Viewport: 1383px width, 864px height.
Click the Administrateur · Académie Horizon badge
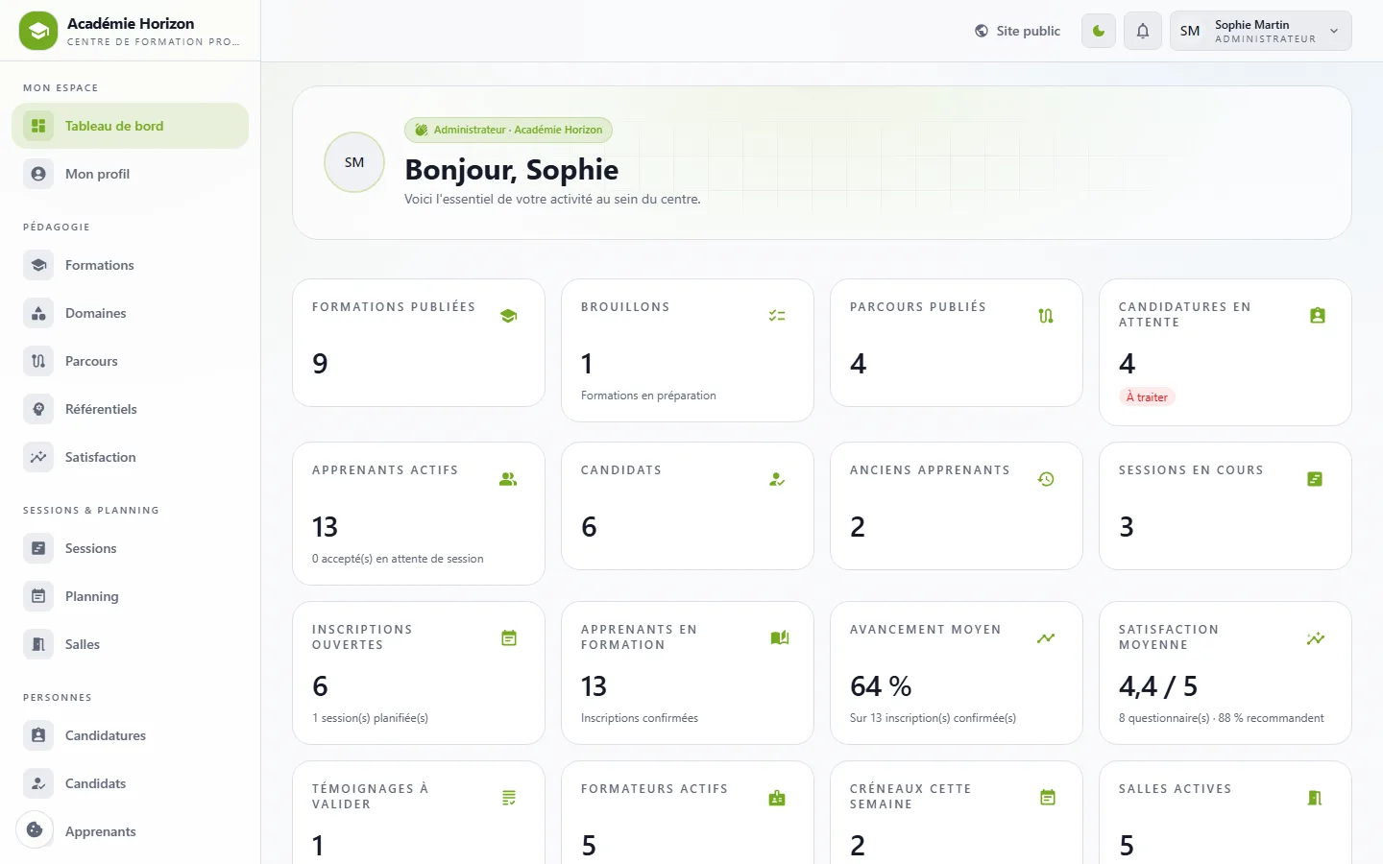[x=508, y=130]
